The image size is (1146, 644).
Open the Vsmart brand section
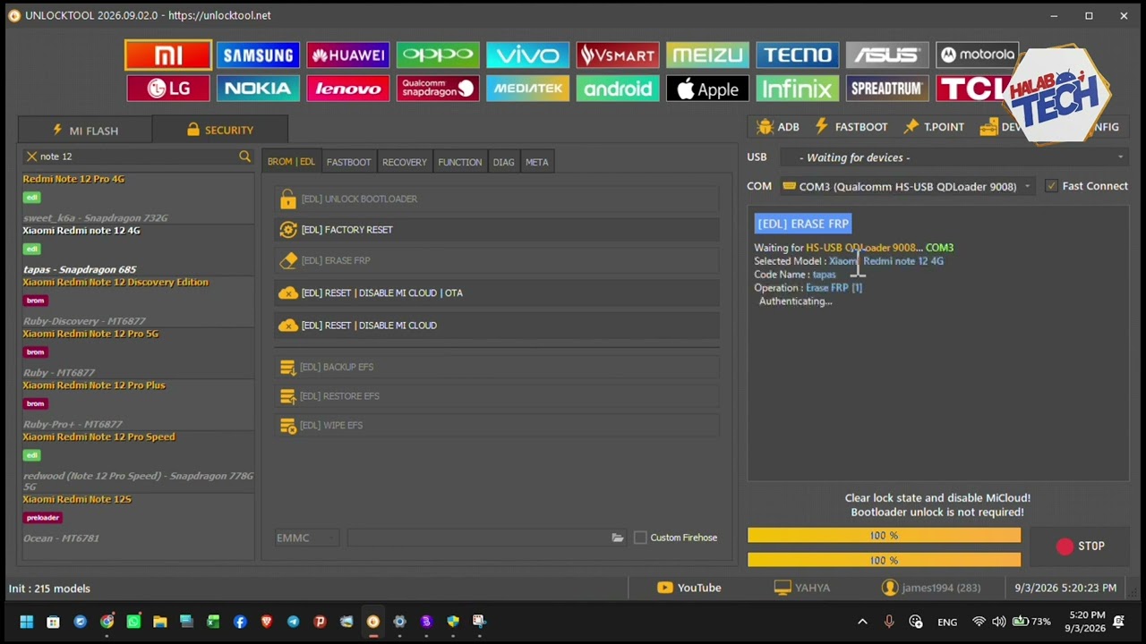pyautogui.click(x=618, y=55)
